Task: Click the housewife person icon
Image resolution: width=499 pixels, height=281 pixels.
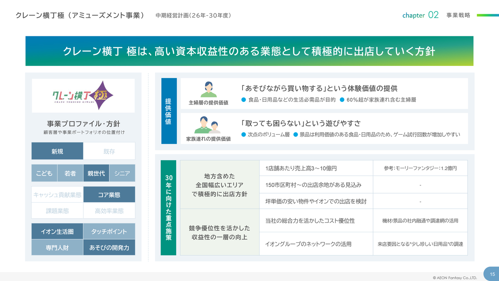Action: [209, 89]
